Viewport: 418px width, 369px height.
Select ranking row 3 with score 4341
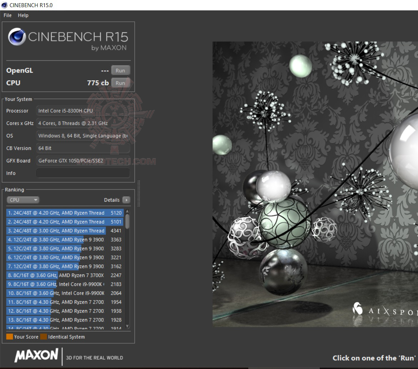(x=65, y=231)
